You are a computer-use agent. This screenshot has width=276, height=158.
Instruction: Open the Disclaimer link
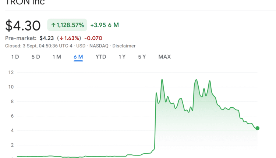pos(124,46)
